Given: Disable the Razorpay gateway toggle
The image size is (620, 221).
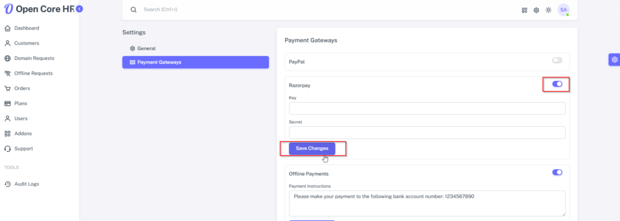Looking at the screenshot, I should (557, 84).
